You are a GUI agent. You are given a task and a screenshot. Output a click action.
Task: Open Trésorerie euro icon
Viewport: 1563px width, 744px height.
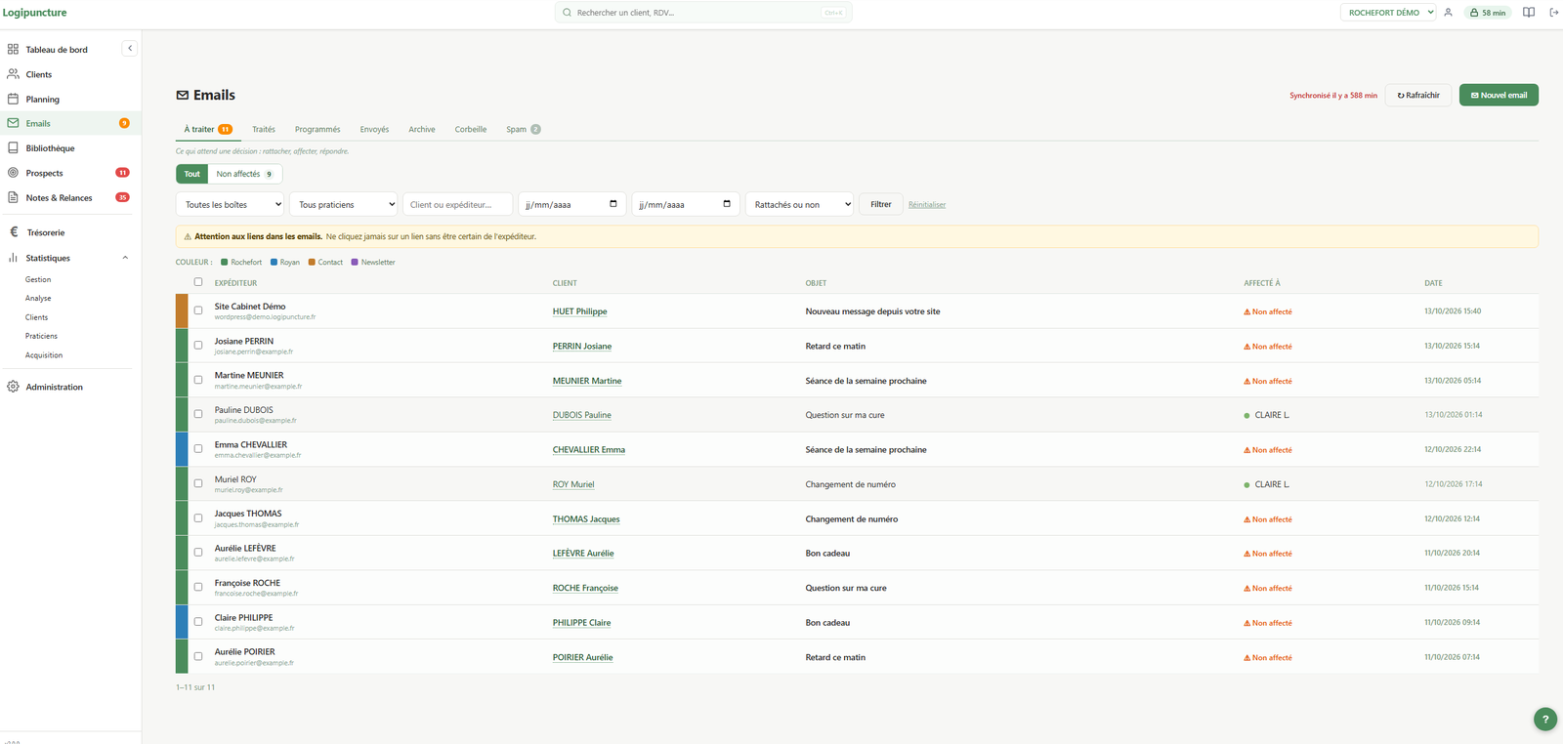pos(14,232)
